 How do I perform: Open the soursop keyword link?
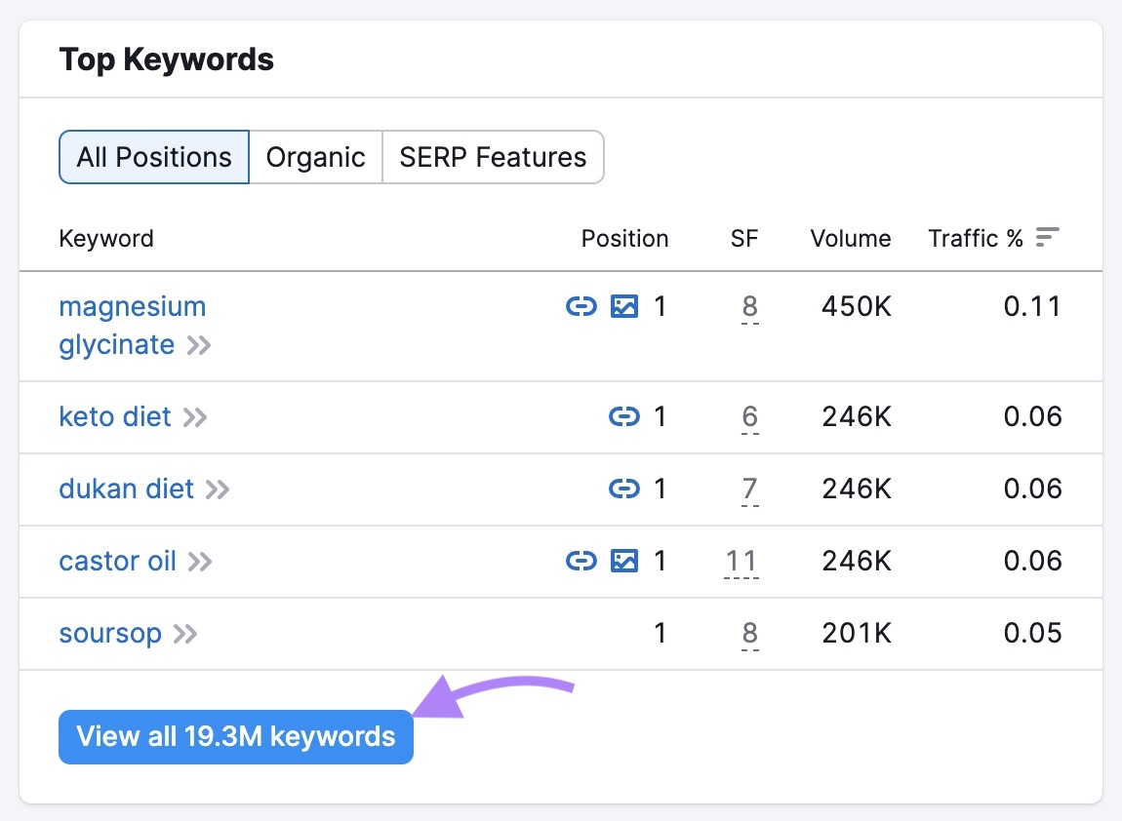coord(111,634)
